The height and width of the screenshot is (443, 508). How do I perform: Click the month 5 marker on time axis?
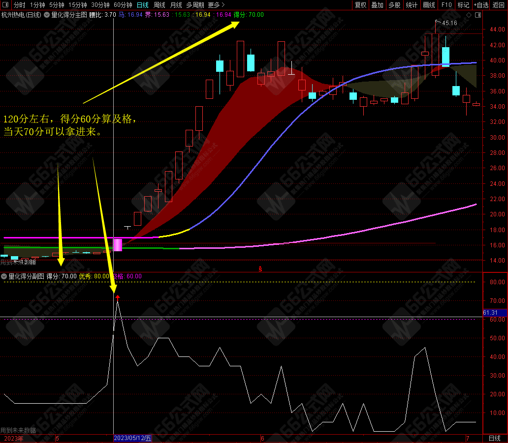(x=57, y=439)
